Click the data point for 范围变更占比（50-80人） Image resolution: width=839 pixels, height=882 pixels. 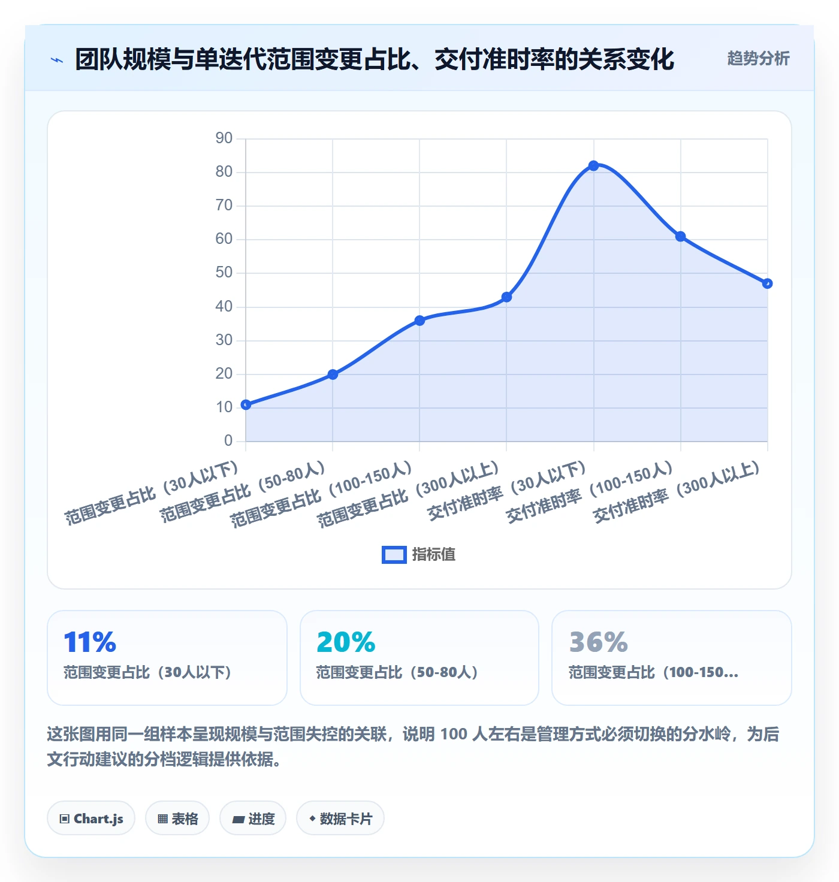(x=333, y=374)
